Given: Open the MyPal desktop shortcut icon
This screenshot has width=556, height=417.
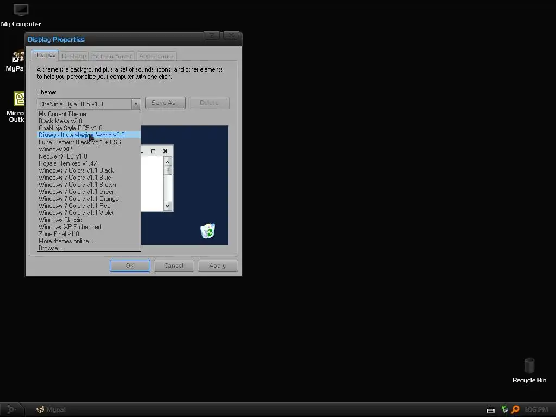Looking at the screenshot, I should 16,61.
